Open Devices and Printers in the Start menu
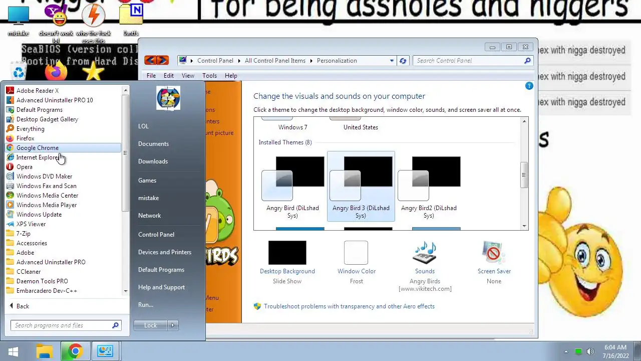This screenshot has width=641, height=361. 165,252
